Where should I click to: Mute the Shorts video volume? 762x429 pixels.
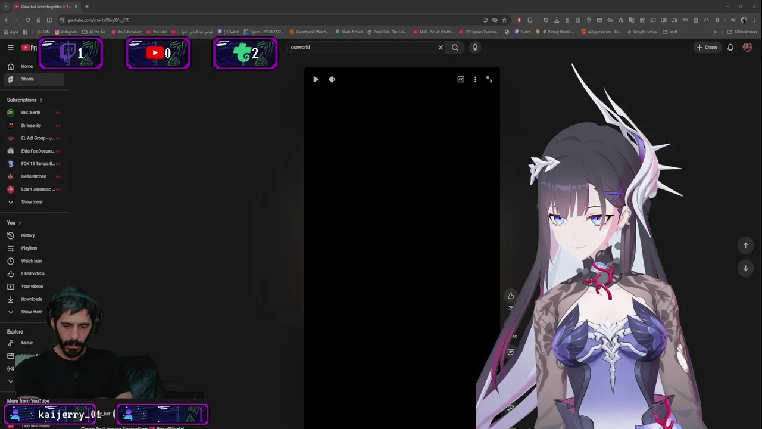332,79
